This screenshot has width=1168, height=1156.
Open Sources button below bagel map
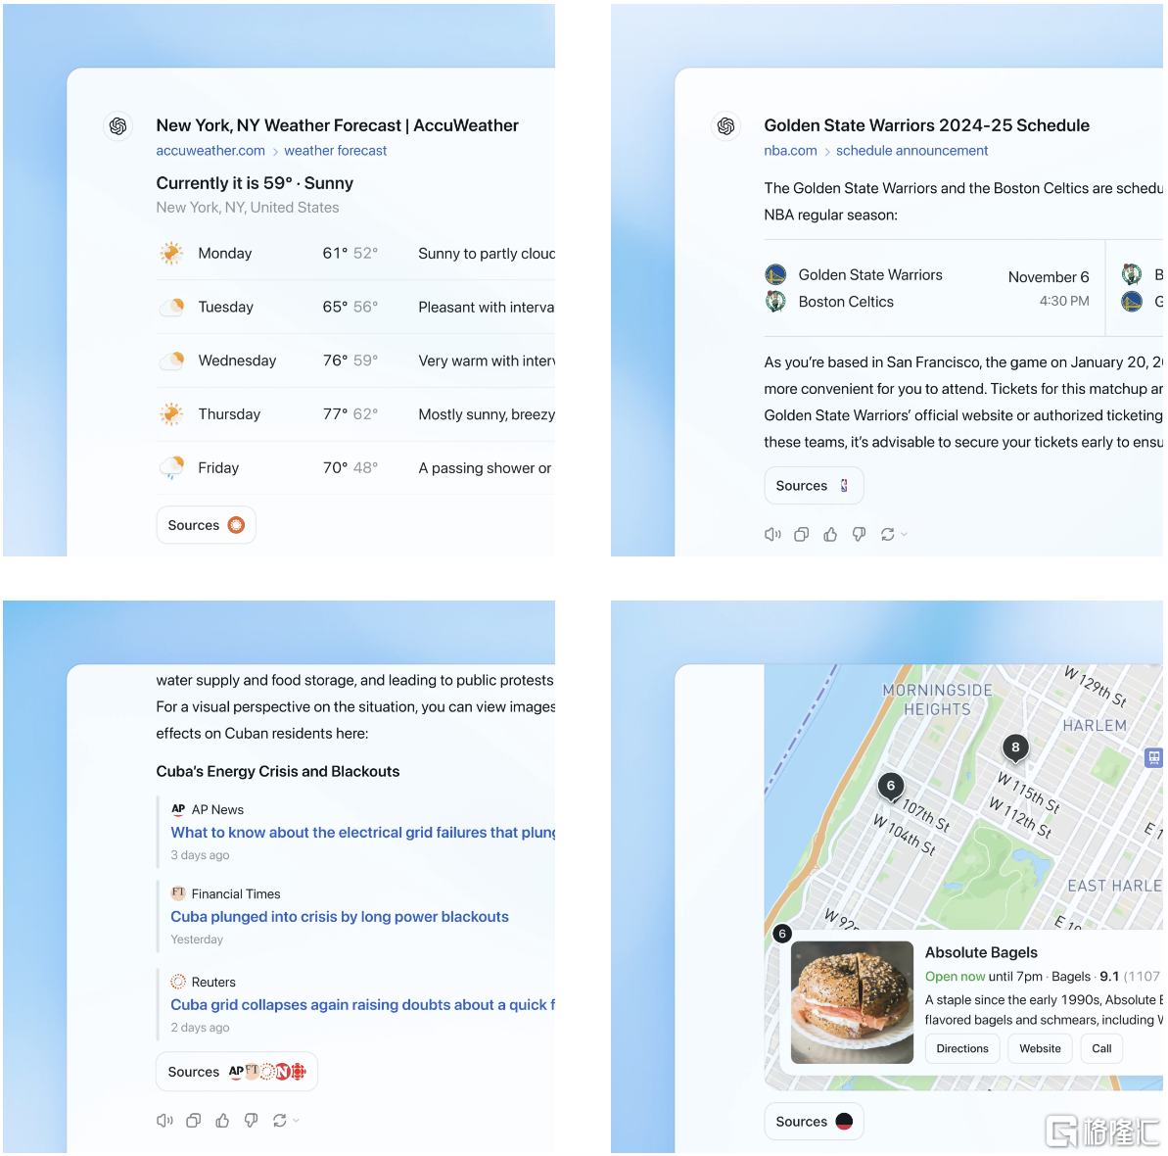[814, 1122]
